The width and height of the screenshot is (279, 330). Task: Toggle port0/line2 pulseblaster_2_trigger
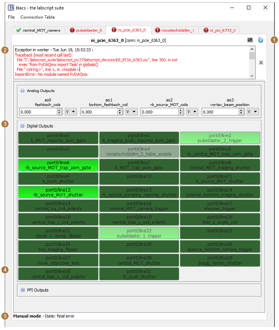[x=220, y=138]
